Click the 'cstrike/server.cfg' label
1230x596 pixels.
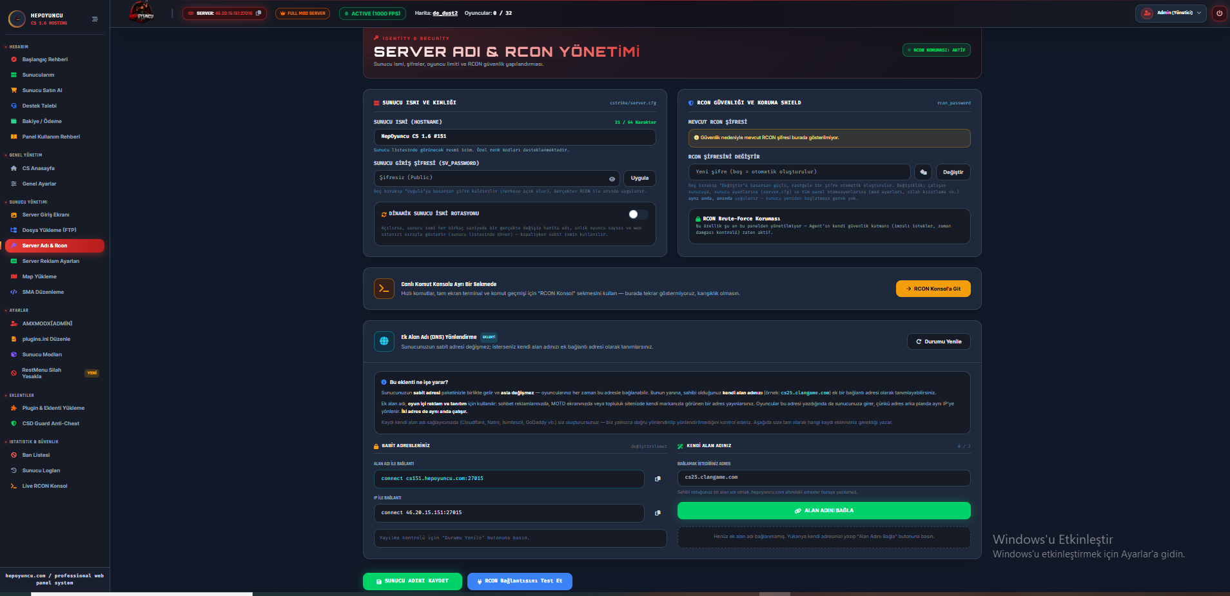[x=633, y=103]
